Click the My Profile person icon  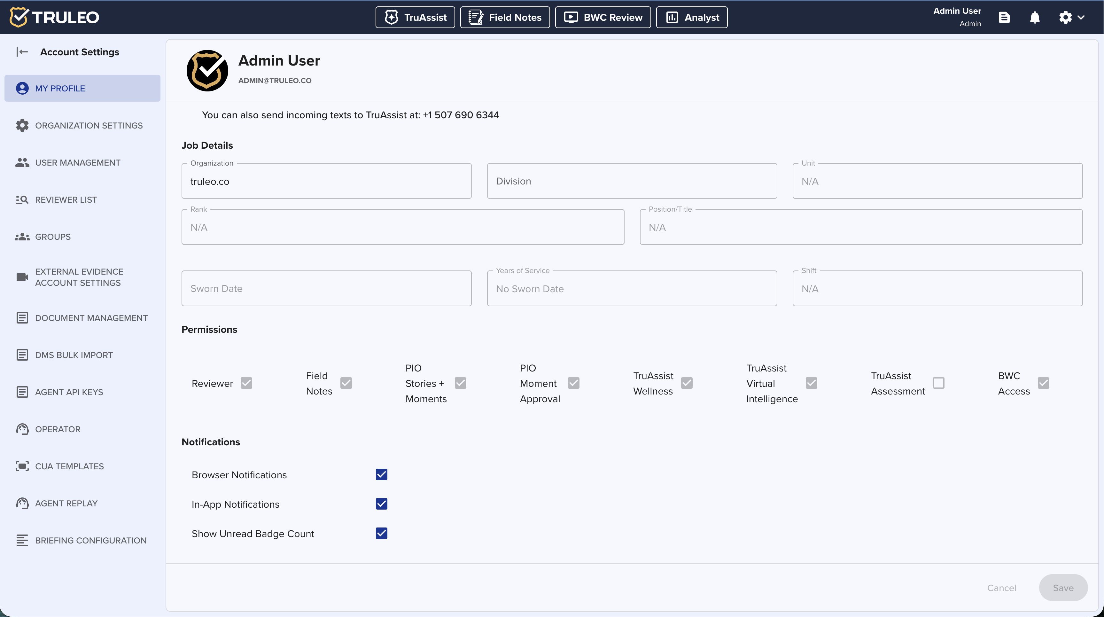[22, 88]
